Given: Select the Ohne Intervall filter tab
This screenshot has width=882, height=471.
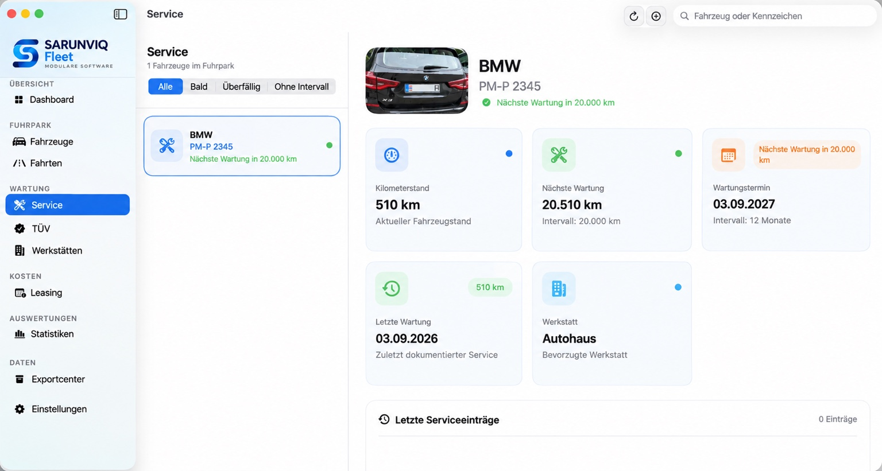Looking at the screenshot, I should 301,87.
